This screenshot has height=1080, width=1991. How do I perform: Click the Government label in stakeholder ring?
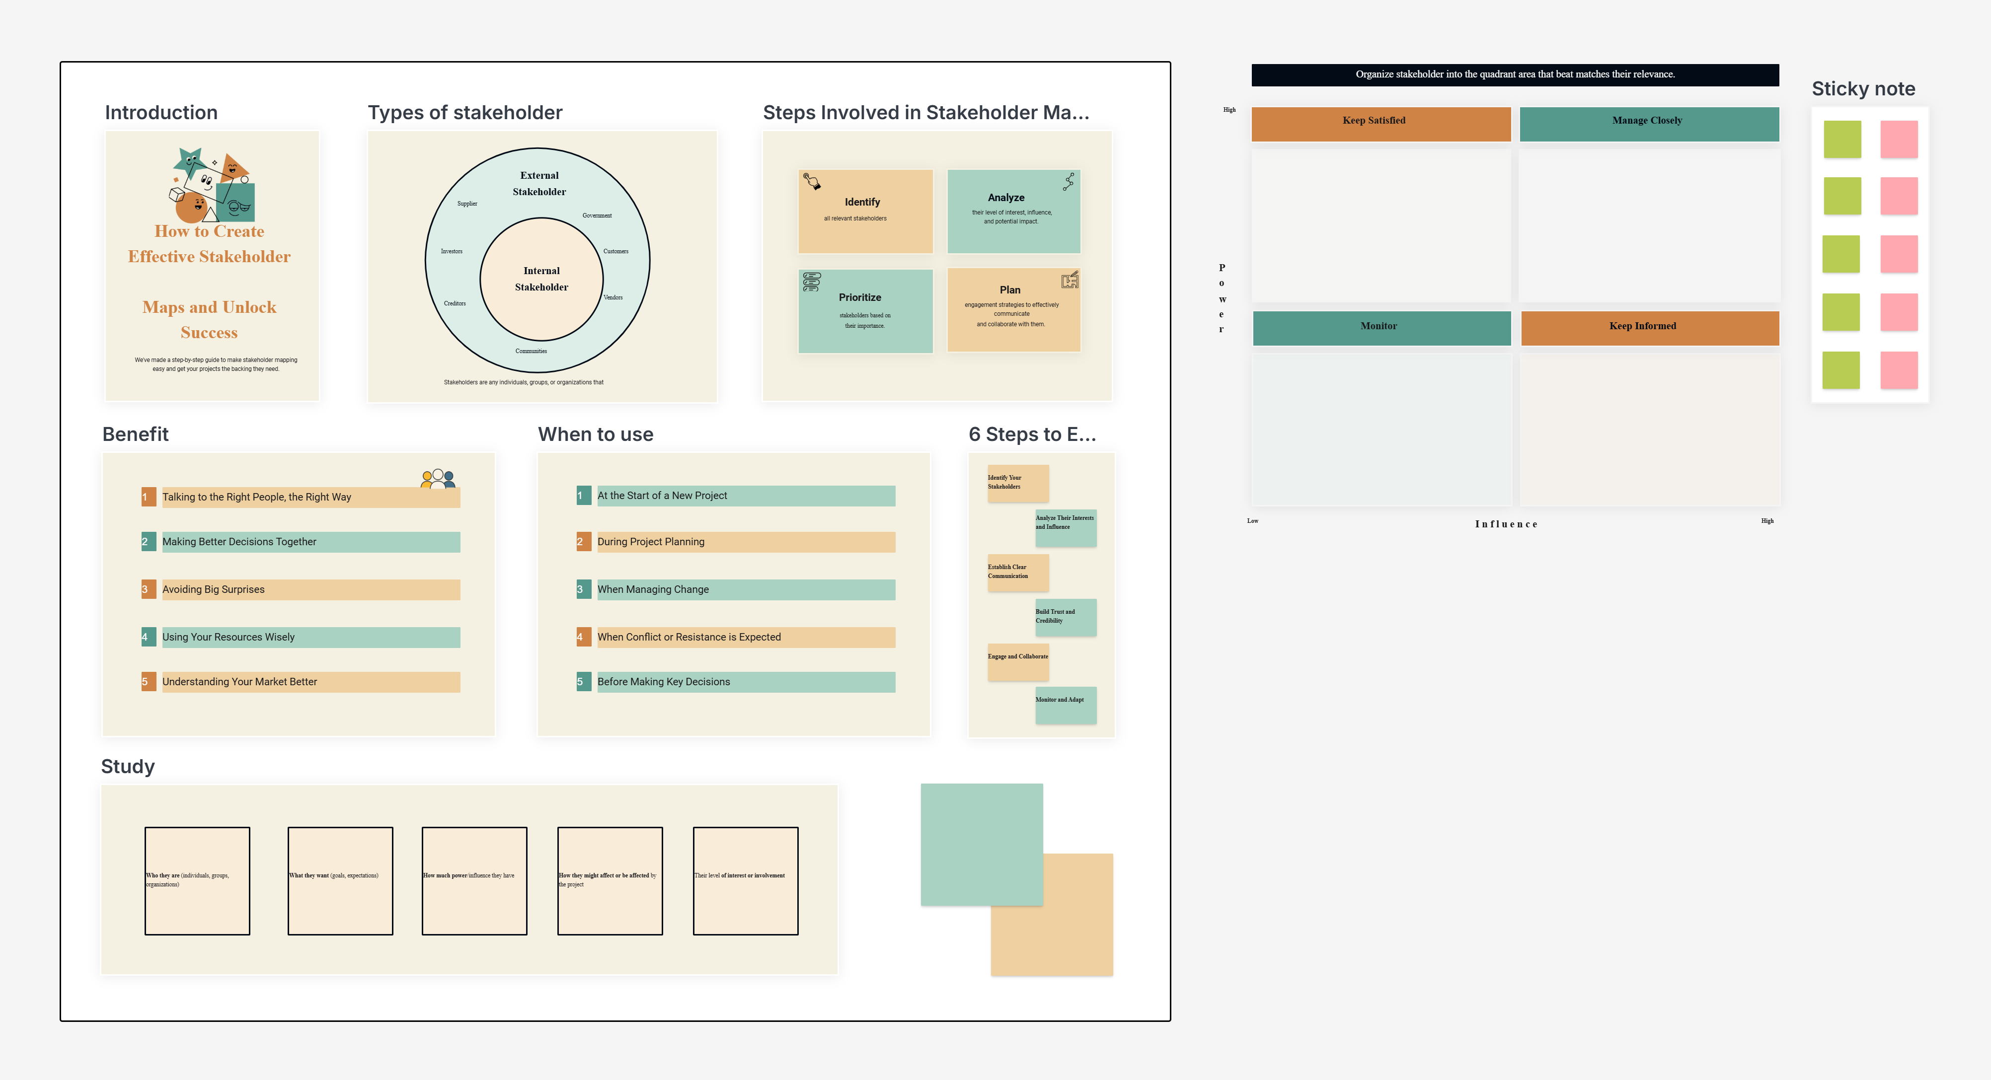point(597,216)
